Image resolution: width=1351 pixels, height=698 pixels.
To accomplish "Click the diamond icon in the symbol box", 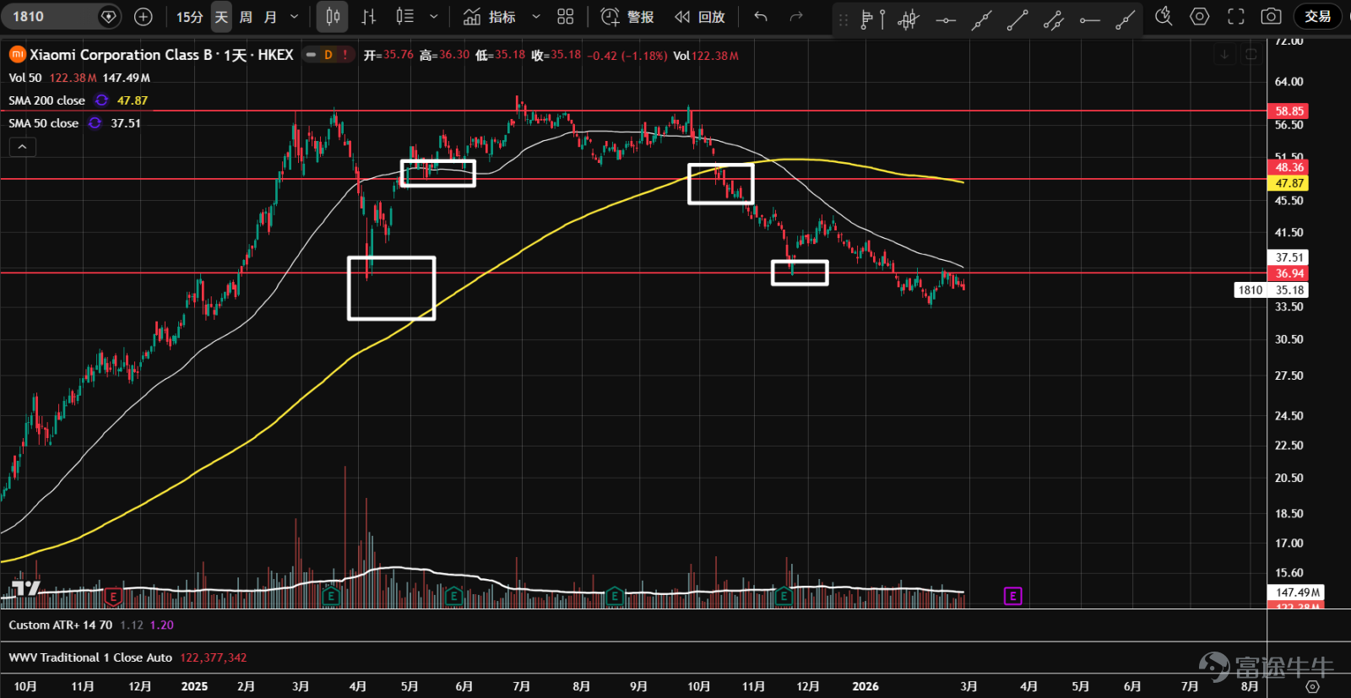I will point(108,16).
